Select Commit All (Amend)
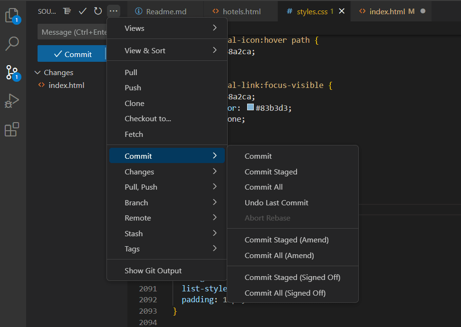Viewport: 461px width, 327px height. tap(293, 256)
